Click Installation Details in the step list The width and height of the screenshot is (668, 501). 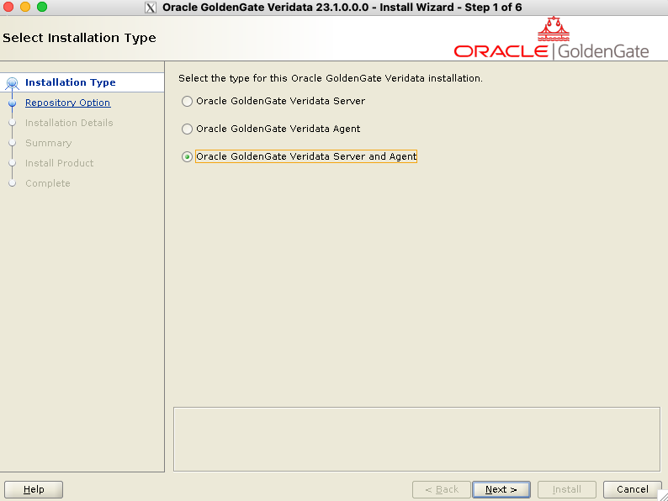(69, 123)
